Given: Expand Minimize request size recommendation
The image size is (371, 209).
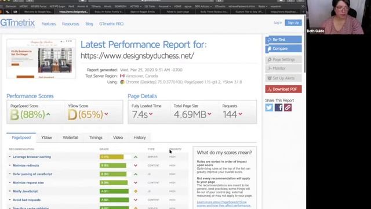Looking at the screenshot, I should (28, 183).
